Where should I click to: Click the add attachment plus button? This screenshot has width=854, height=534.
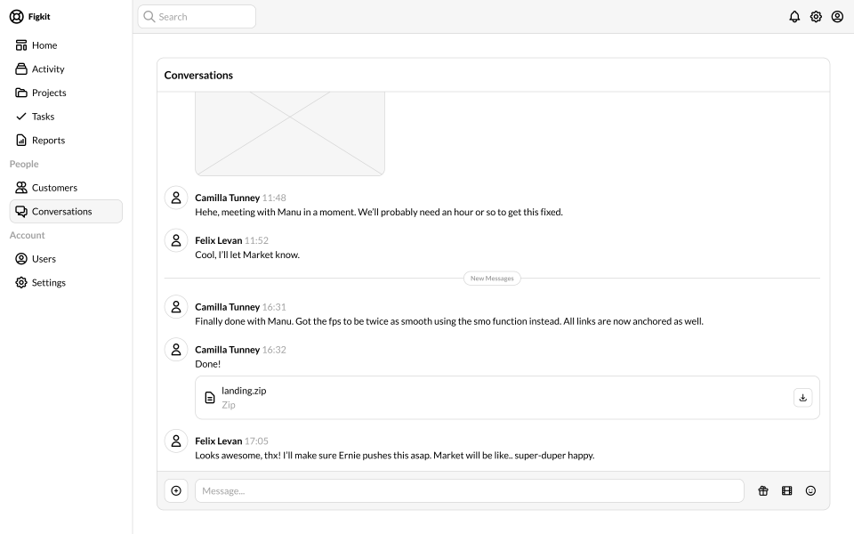coord(176,491)
